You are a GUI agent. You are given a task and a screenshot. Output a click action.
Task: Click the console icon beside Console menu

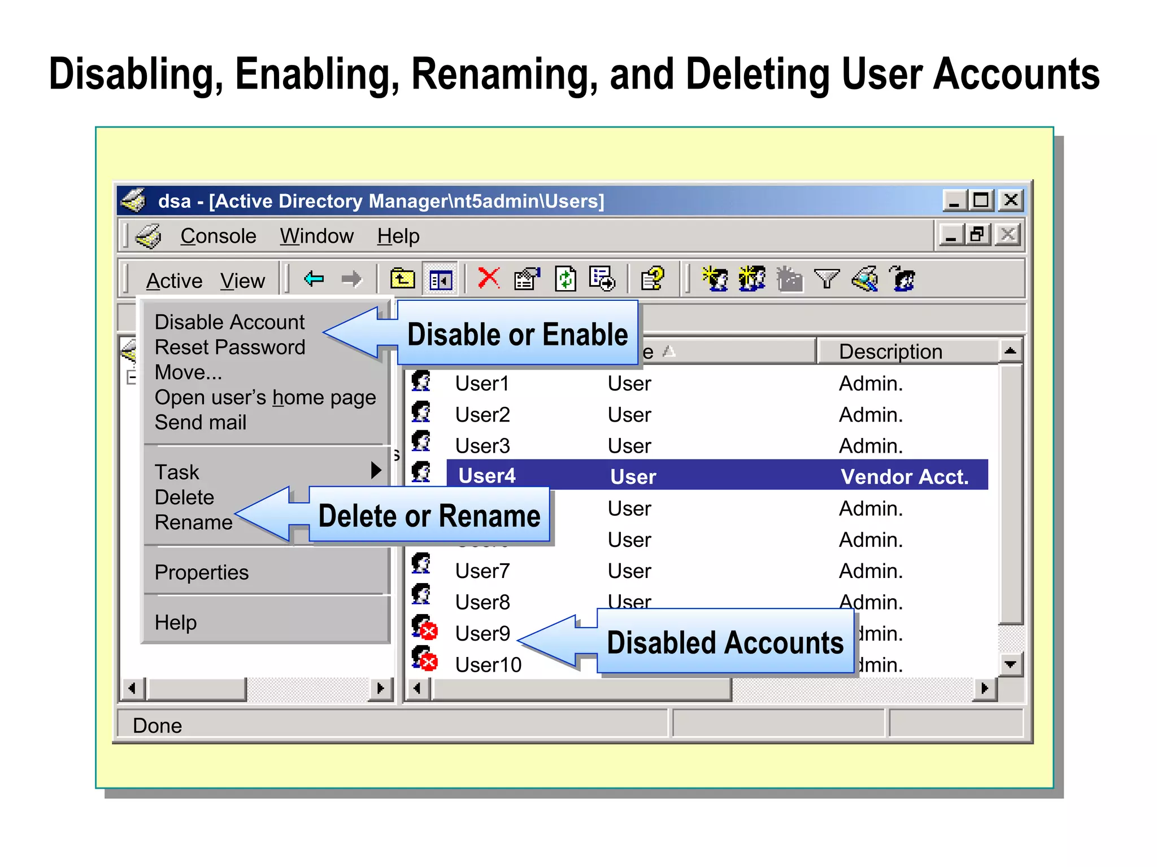(149, 236)
